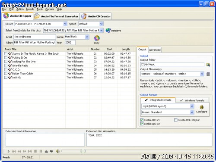
Task: Click the Configure gear icon
Action: point(201,107)
